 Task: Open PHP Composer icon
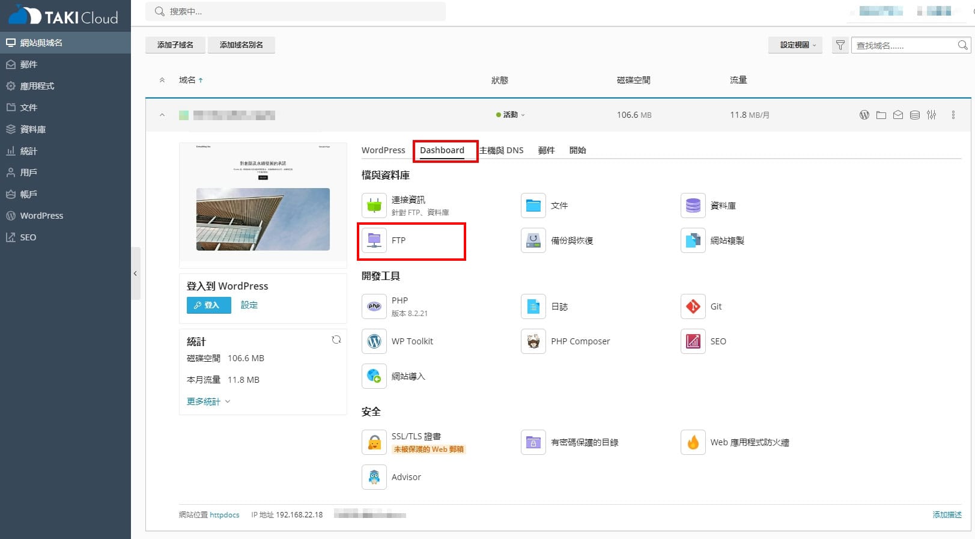pos(533,341)
